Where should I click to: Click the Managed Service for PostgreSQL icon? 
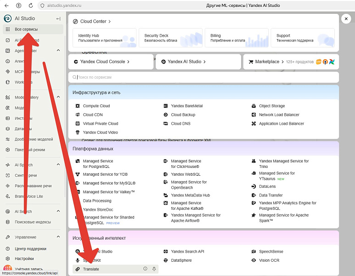point(78,161)
